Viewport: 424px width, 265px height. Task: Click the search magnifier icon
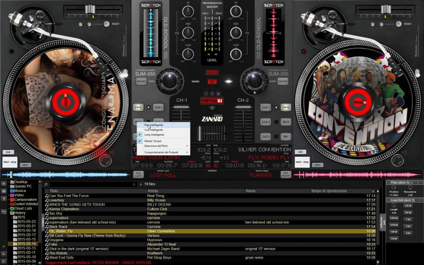pyautogui.click(x=46, y=184)
